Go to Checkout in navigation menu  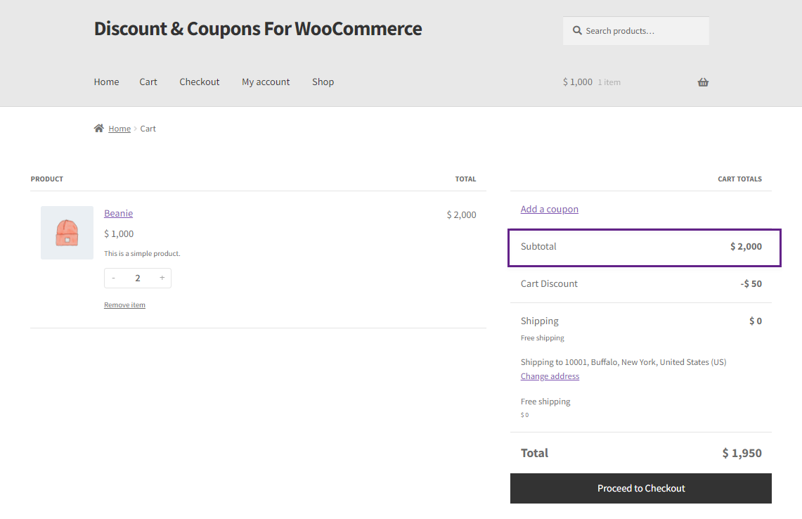click(x=200, y=82)
